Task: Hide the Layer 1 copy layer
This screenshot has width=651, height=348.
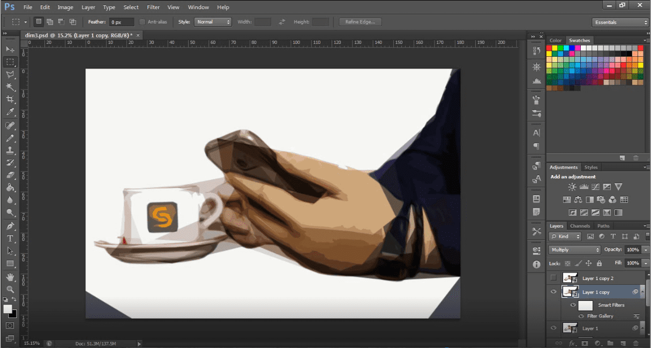Action: [x=553, y=292]
